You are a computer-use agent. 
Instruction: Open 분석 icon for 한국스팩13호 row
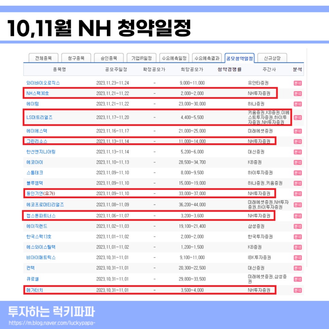[298, 237]
